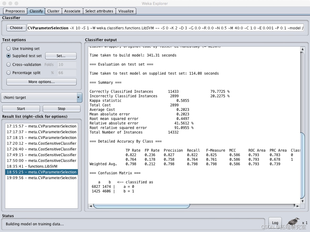
Task: Click the Stop button
Action: tap(62, 109)
